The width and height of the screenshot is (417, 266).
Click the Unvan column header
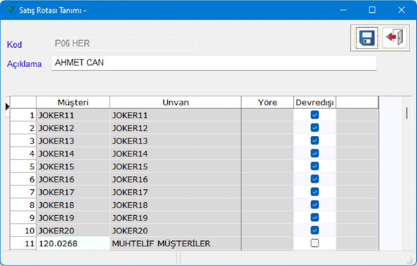(x=176, y=102)
